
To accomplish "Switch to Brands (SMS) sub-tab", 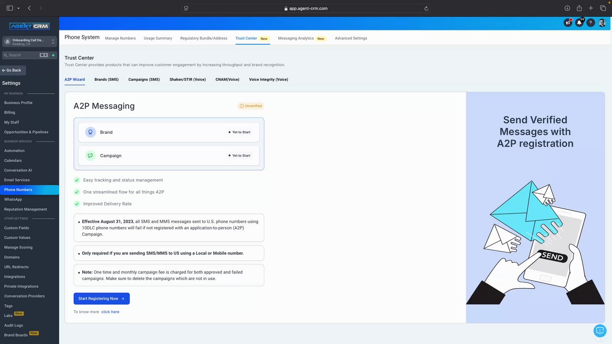I will [107, 79].
